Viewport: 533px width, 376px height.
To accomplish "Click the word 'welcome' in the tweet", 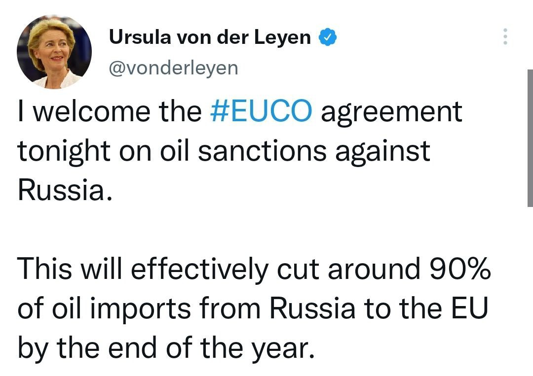I will pyautogui.click(x=91, y=111).
